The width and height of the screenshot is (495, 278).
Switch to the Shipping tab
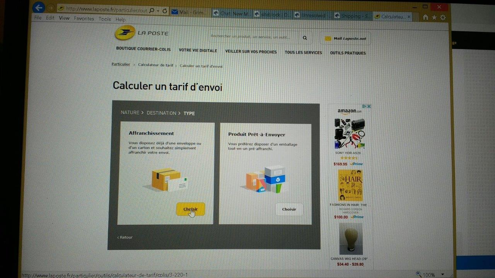pyautogui.click(x=352, y=16)
